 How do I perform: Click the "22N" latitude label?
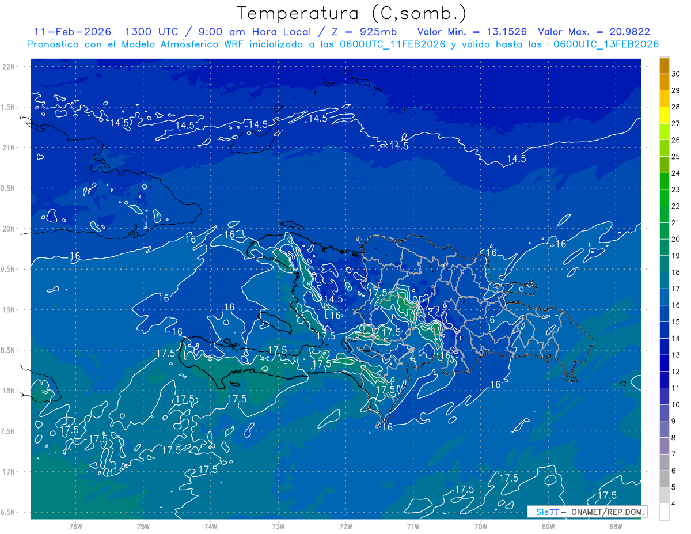tap(9, 66)
